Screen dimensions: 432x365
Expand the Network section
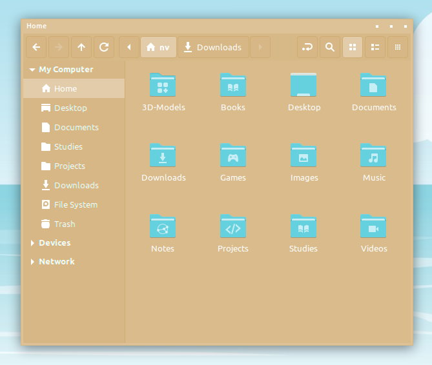[x=32, y=262]
